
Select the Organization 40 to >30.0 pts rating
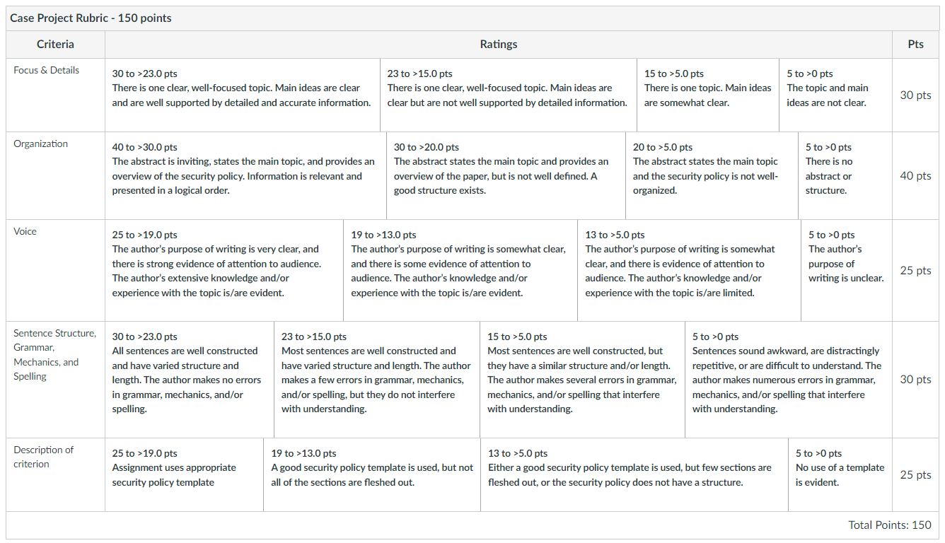[245, 176]
